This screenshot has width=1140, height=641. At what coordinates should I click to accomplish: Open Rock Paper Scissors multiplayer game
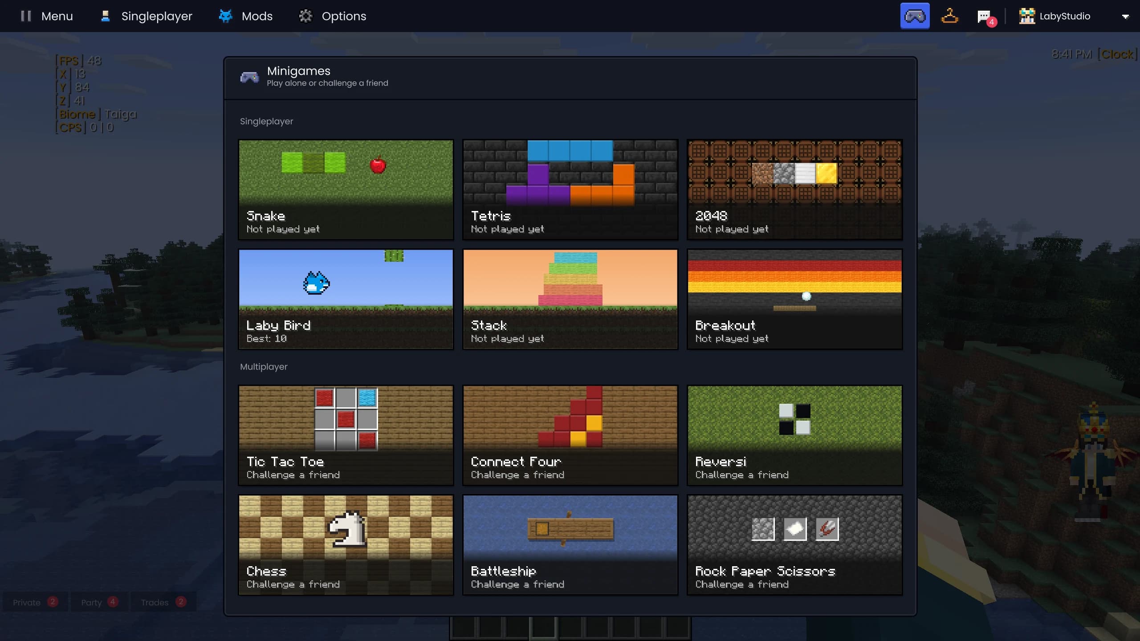pos(795,545)
